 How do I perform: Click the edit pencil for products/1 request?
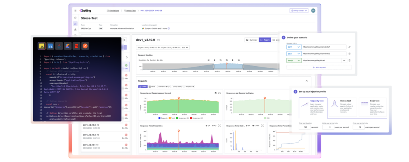click(349, 47)
